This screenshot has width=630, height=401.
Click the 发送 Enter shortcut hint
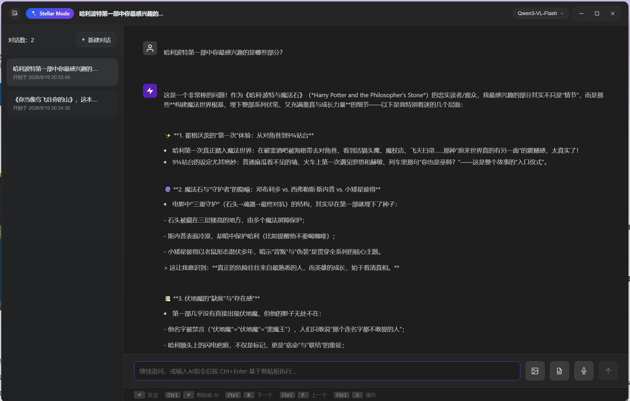tap(146, 395)
